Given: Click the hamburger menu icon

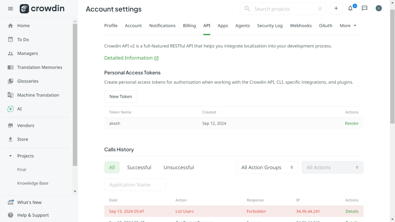Looking at the screenshot, I should pos(11,9).
